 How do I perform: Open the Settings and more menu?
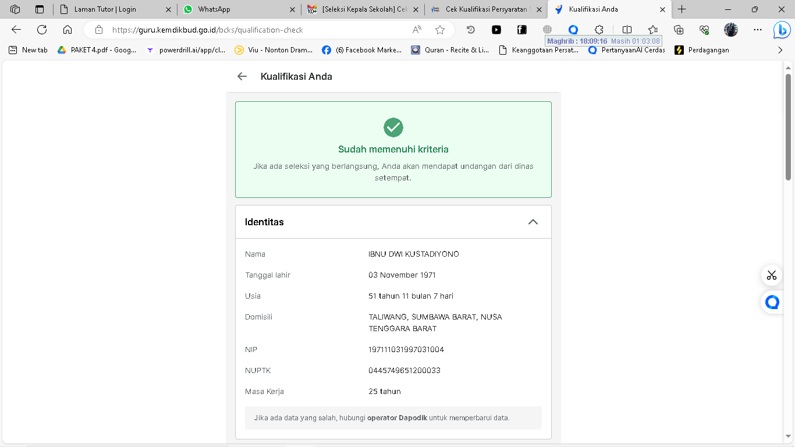(x=757, y=30)
